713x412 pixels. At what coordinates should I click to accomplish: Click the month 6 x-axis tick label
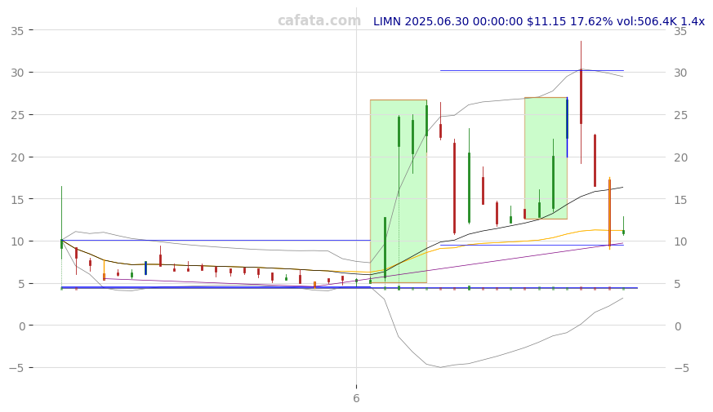pos(356,398)
